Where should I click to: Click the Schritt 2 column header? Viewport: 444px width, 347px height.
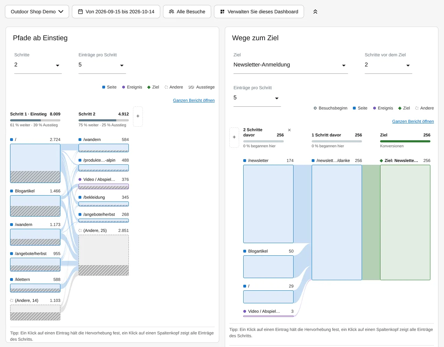(x=104, y=114)
